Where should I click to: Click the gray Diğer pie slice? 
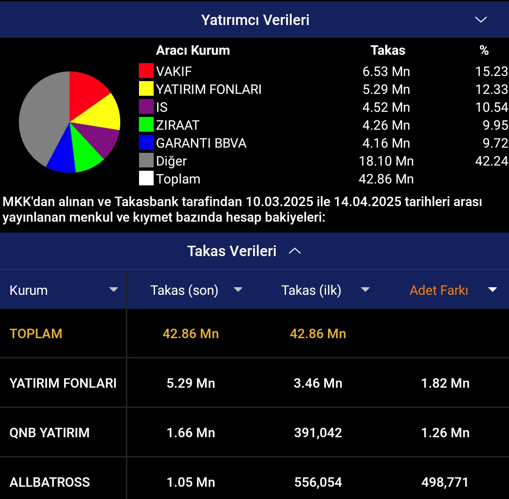pyautogui.click(x=42, y=117)
